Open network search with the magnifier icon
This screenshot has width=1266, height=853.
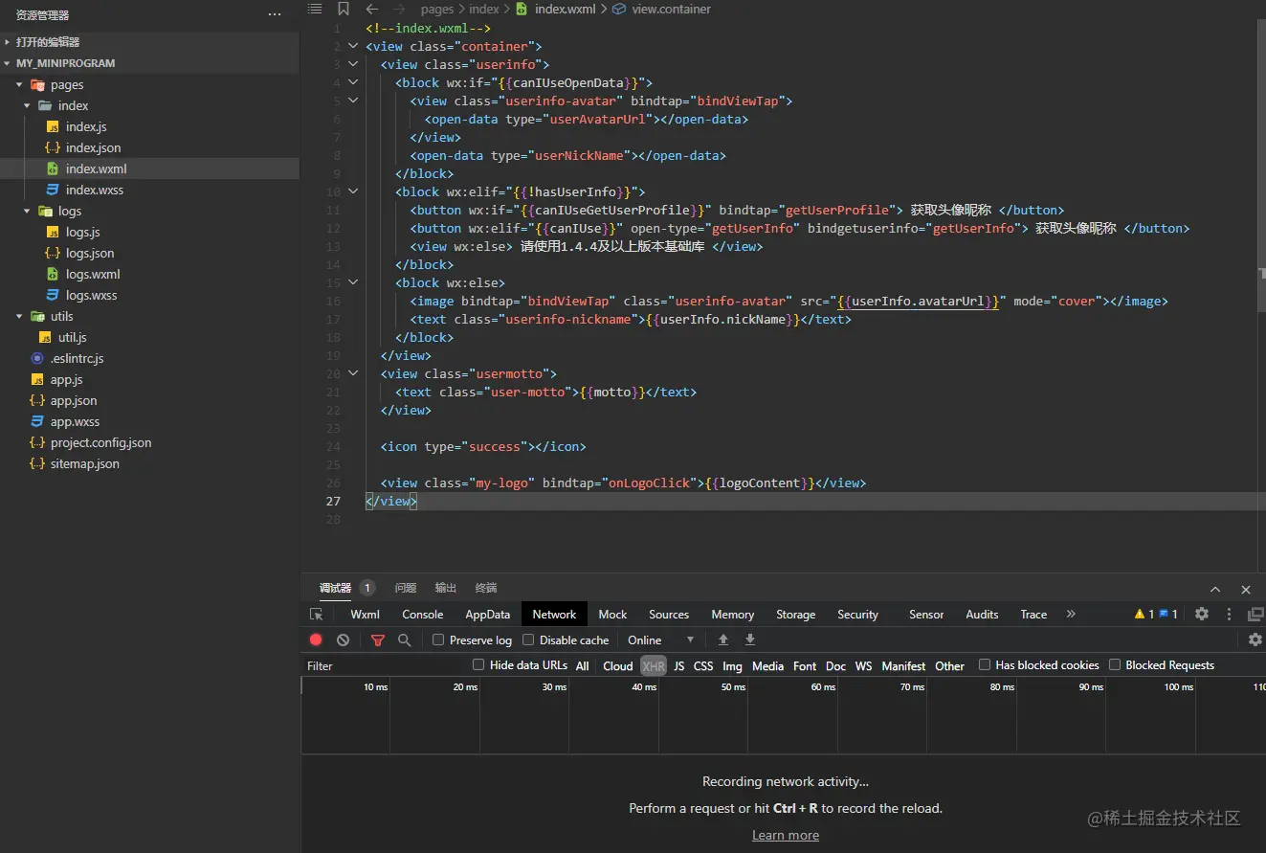pyautogui.click(x=405, y=640)
